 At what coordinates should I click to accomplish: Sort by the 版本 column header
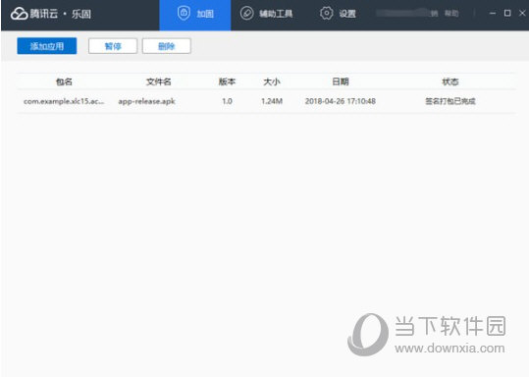pos(227,81)
